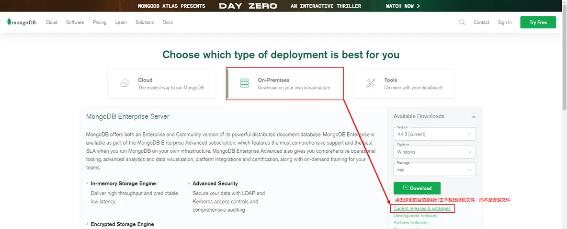Open the Development releases link
This screenshot has height=229, width=567.
tap(415, 216)
